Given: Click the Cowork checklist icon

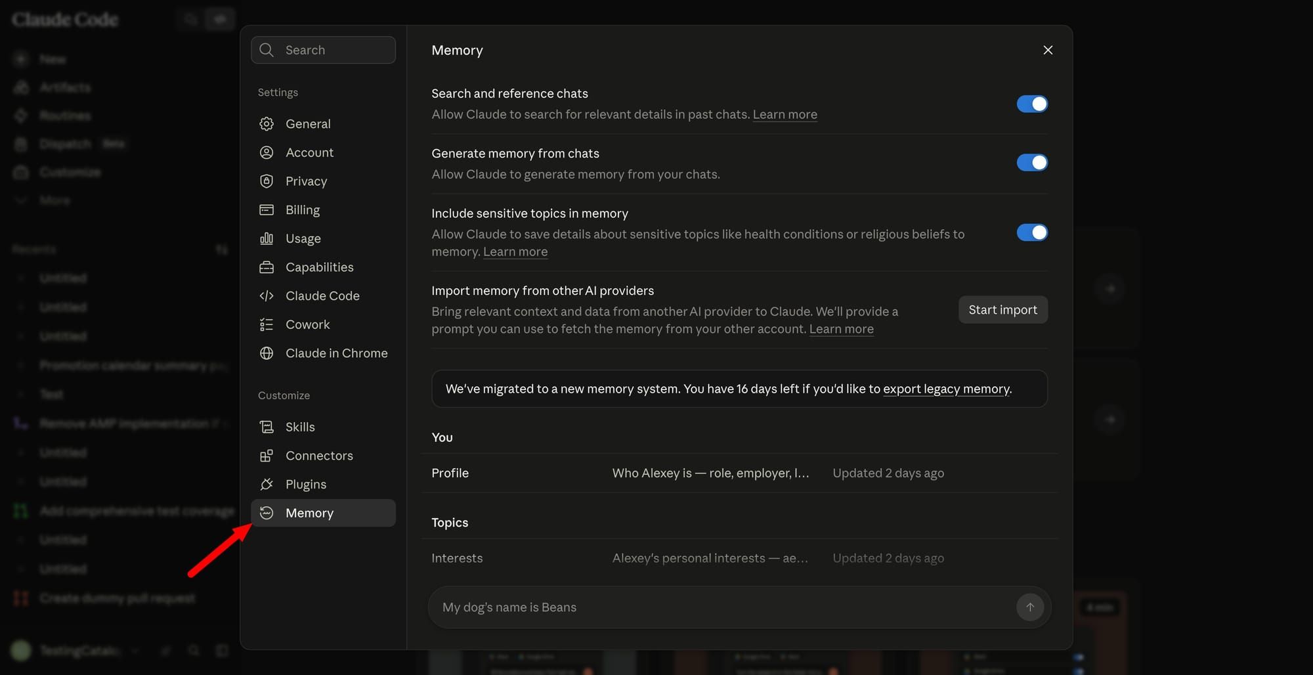Looking at the screenshot, I should click(x=267, y=324).
